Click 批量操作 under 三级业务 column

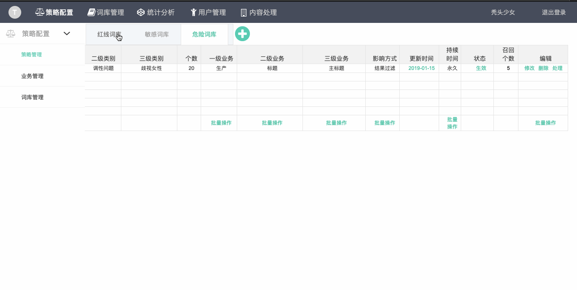[336, 123]
